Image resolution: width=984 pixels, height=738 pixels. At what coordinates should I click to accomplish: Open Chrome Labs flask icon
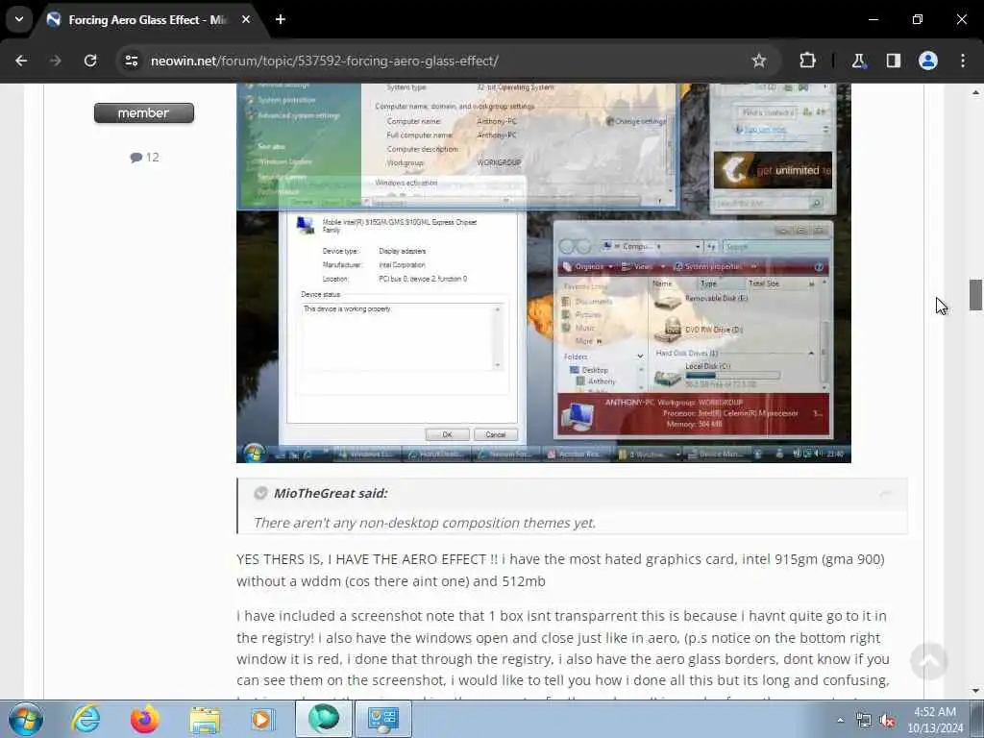858,61
